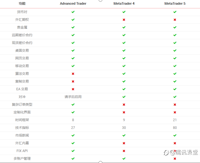Click the 定制化界面 row label
Viewport: 200px width, 163px height.
[x=22, y=112]
